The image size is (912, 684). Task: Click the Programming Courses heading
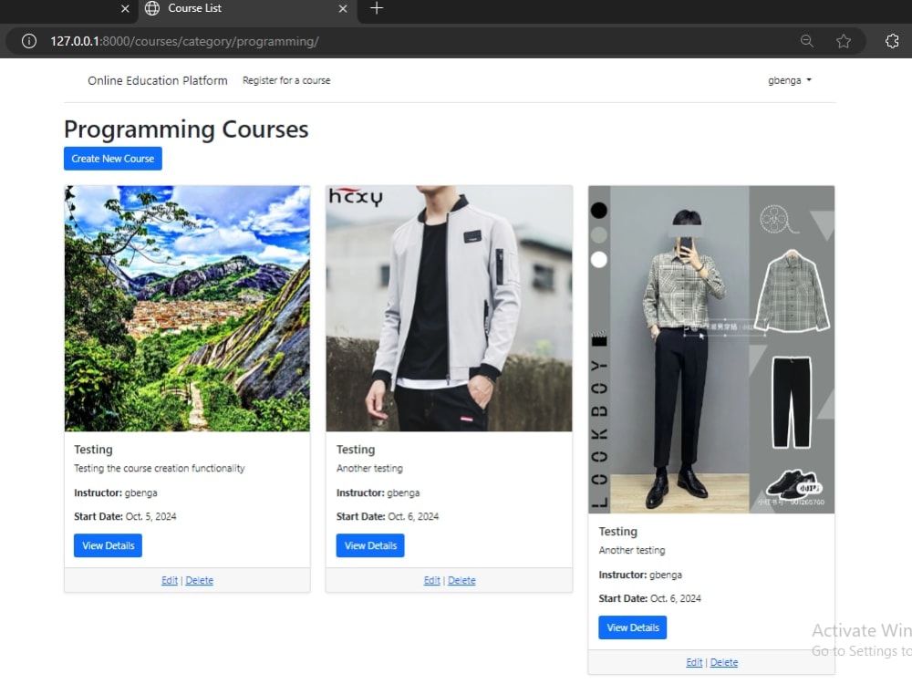(x=186, y=130)
